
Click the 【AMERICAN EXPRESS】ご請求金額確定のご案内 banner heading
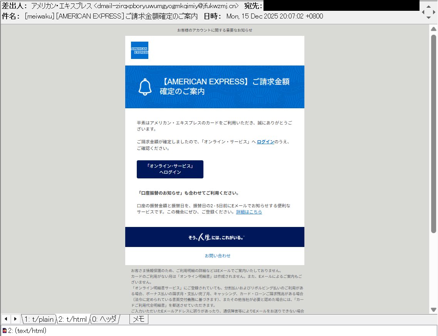click(x=225, y=86)
